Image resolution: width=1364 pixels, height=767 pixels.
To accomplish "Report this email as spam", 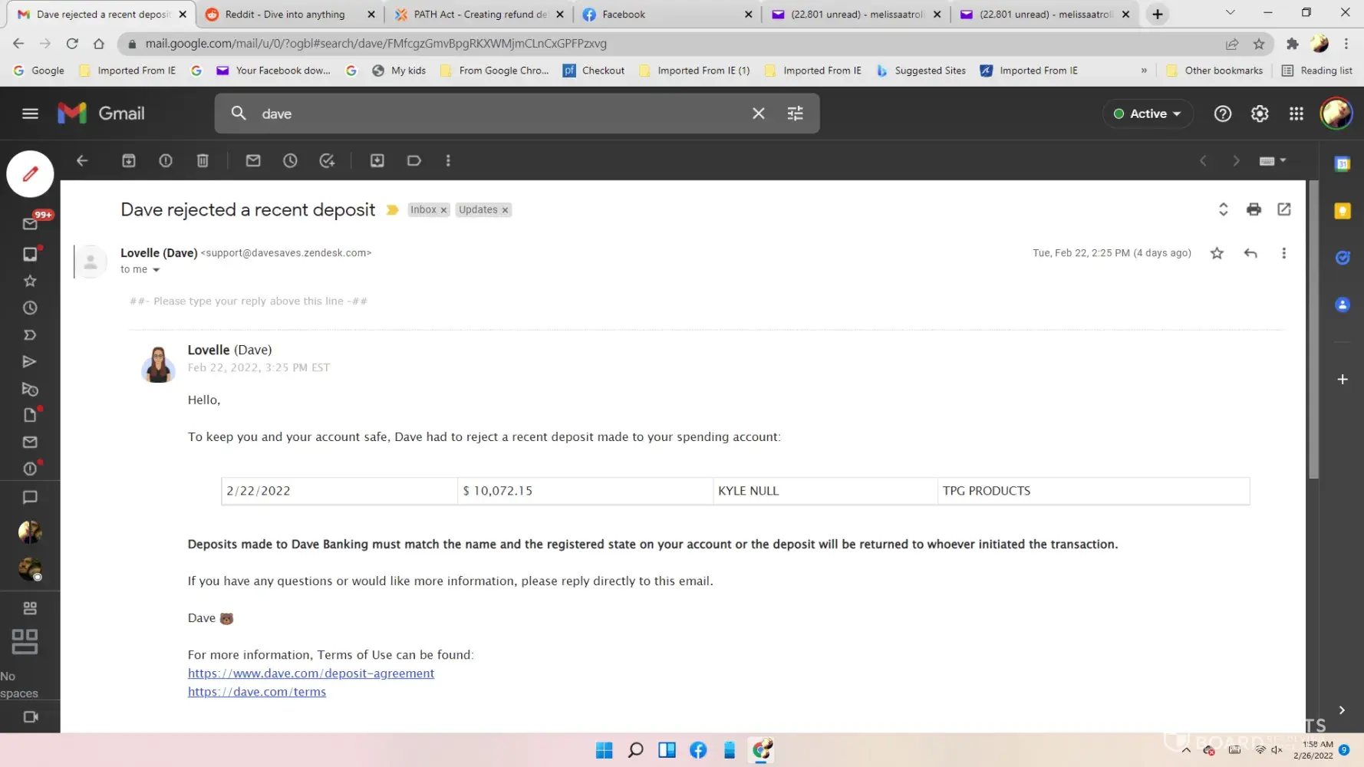I will coord(166,160).
